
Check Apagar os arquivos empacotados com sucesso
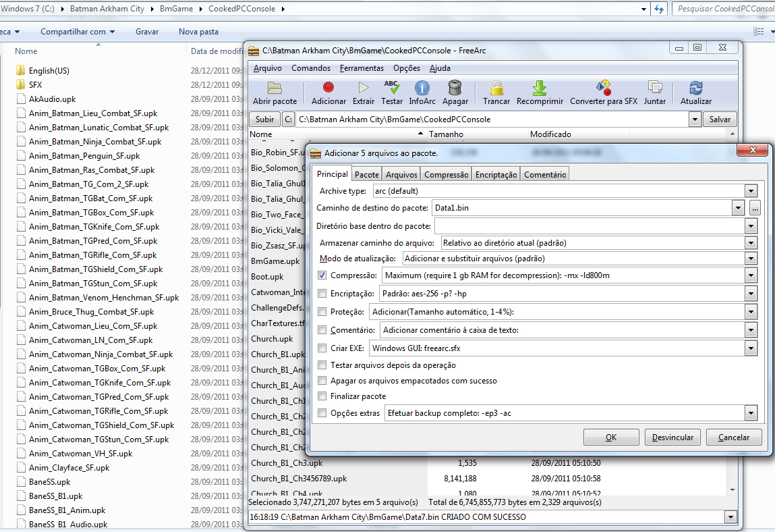click(322, 381)
